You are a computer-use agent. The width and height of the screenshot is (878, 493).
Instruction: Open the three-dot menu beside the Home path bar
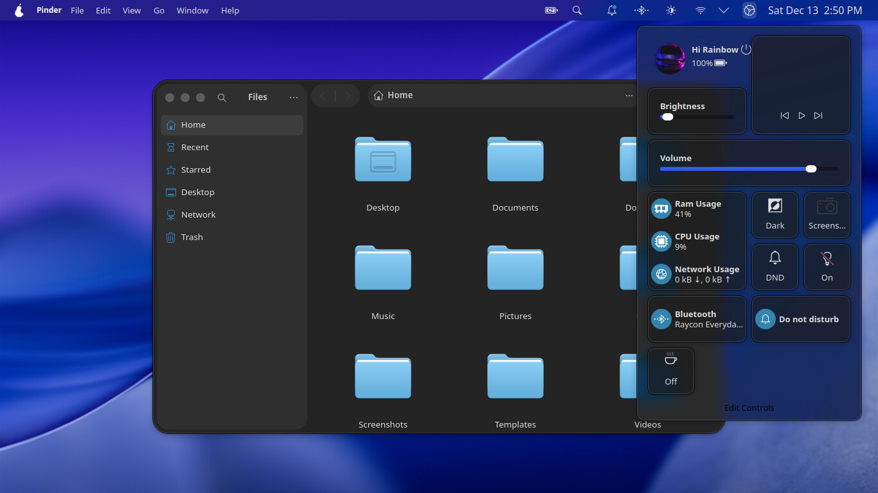629,96
